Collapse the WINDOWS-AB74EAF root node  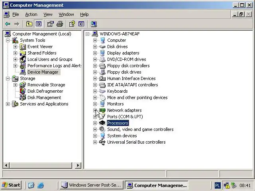[88, 34]
